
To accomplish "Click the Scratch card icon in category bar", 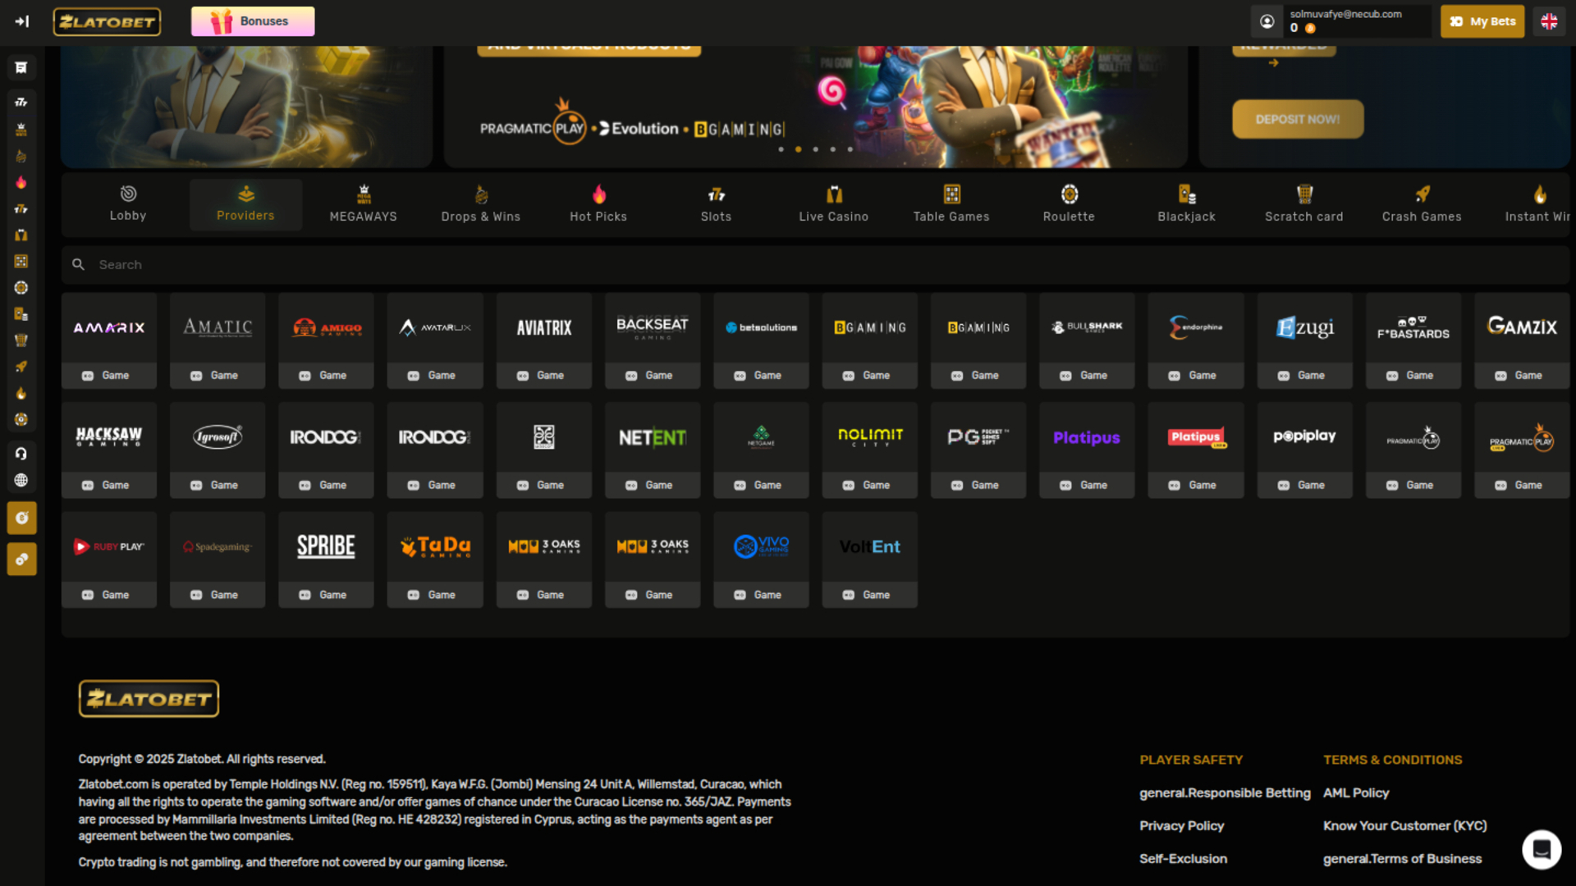I will coord(1303,195).
